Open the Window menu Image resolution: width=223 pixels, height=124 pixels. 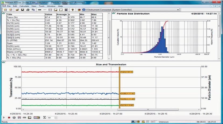pyautogui.click(x=51, y=6)
